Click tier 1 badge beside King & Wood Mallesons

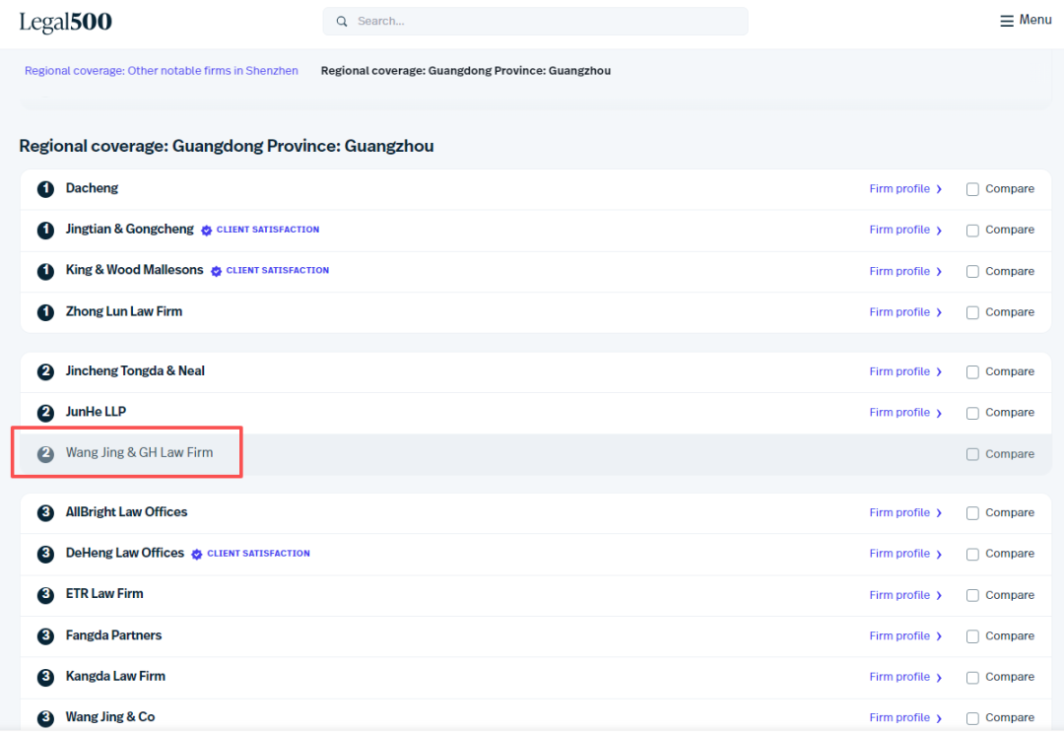pos(45,271)
